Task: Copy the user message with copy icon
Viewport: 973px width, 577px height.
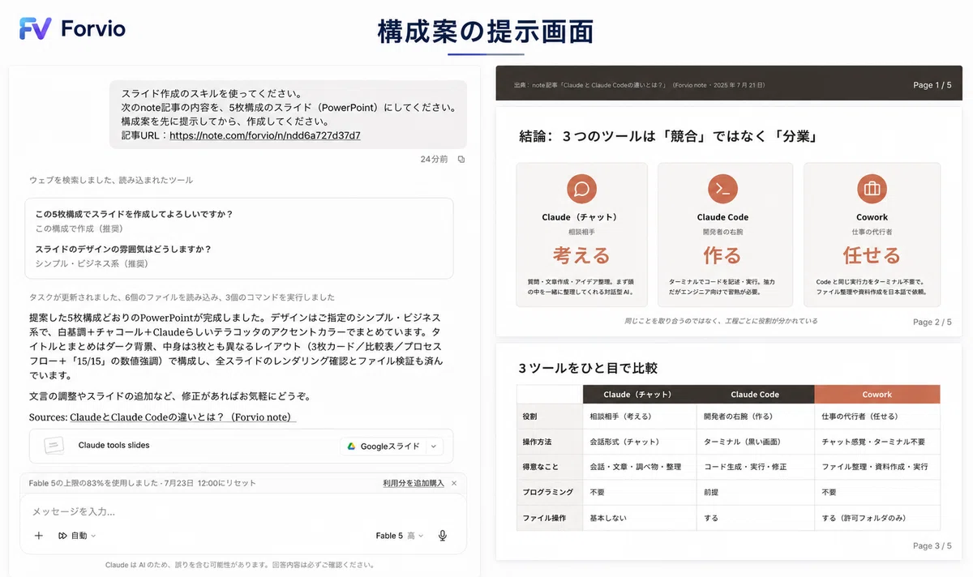Action: pos(461,160)
